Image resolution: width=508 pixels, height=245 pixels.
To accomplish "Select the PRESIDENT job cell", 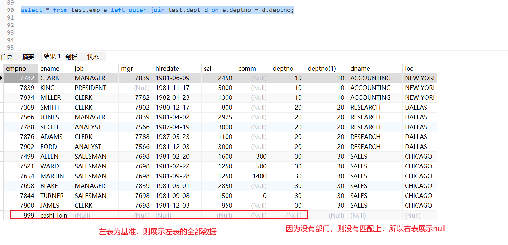I will pos(91,88).
